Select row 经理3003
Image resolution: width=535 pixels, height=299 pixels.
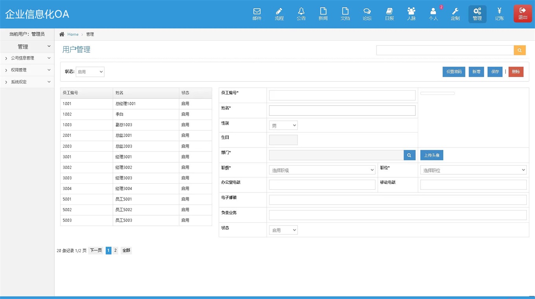tap(136, 178)
